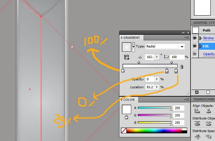
Task: Click the Reverse Gradient icon
Action: (x=126, y=57)
